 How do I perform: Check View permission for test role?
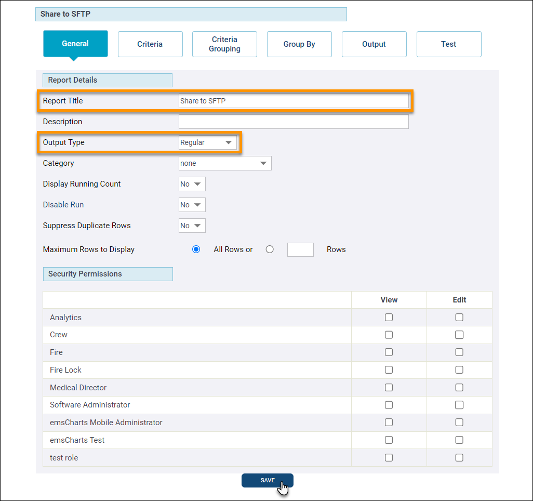tap(389, 457)
